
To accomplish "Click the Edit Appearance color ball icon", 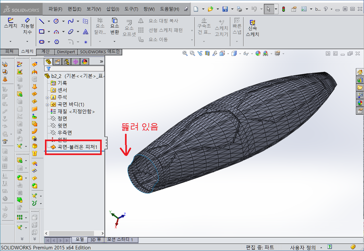I will click(x=258, y=53).
